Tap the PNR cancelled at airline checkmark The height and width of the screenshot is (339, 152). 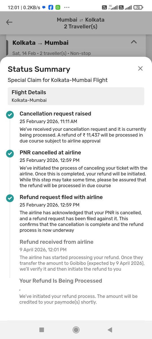10,153
